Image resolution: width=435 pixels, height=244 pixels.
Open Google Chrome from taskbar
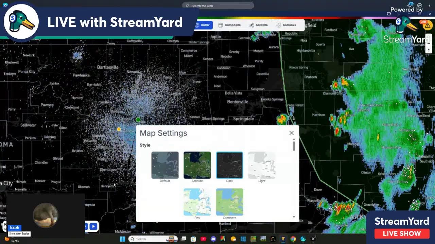(x=293, y=239)
